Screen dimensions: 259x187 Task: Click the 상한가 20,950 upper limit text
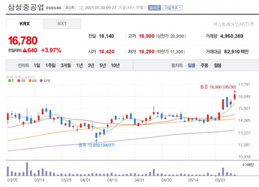(x=170, y=36)
